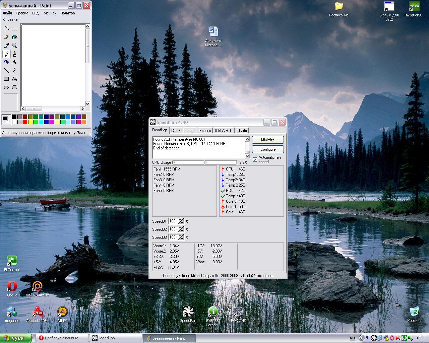Select the megaline desktop icon

tap(12, 314)
